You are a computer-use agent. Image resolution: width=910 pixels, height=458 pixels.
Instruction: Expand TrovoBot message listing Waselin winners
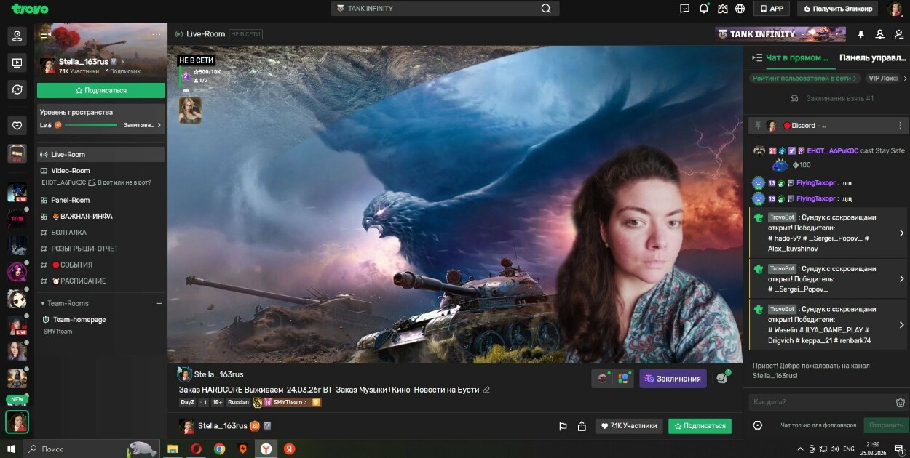[901, 325]
